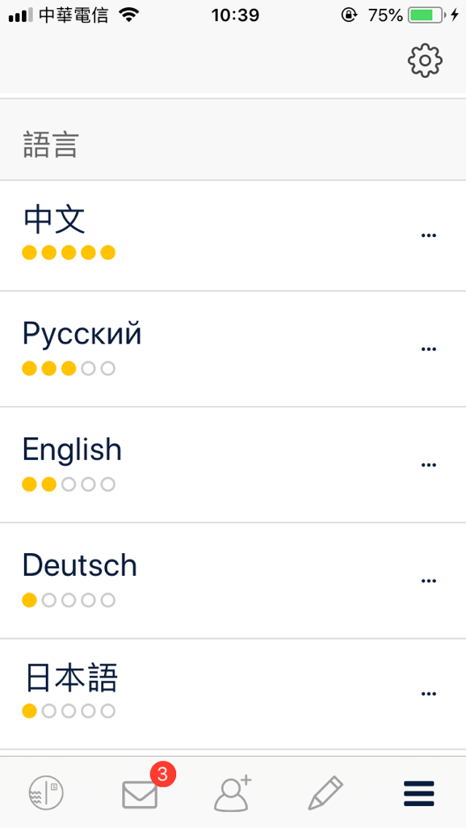Screen dimensions: 466x828
Task: Open the postcard stamp tab icon
Action: pyautogui.click(x=46, y=792)
